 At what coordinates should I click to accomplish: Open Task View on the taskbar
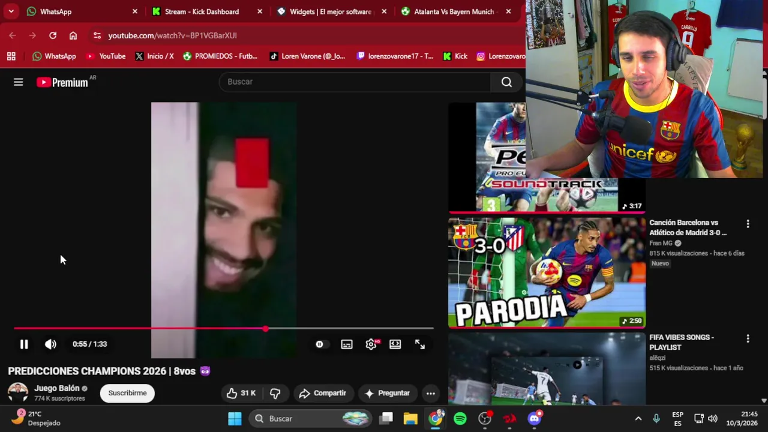386,419
